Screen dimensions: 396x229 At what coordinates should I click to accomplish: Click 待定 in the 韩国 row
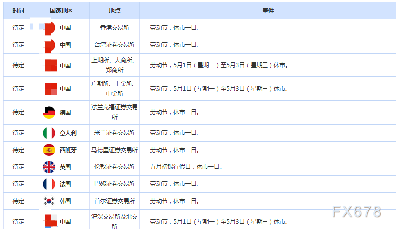tap(18, 201)
